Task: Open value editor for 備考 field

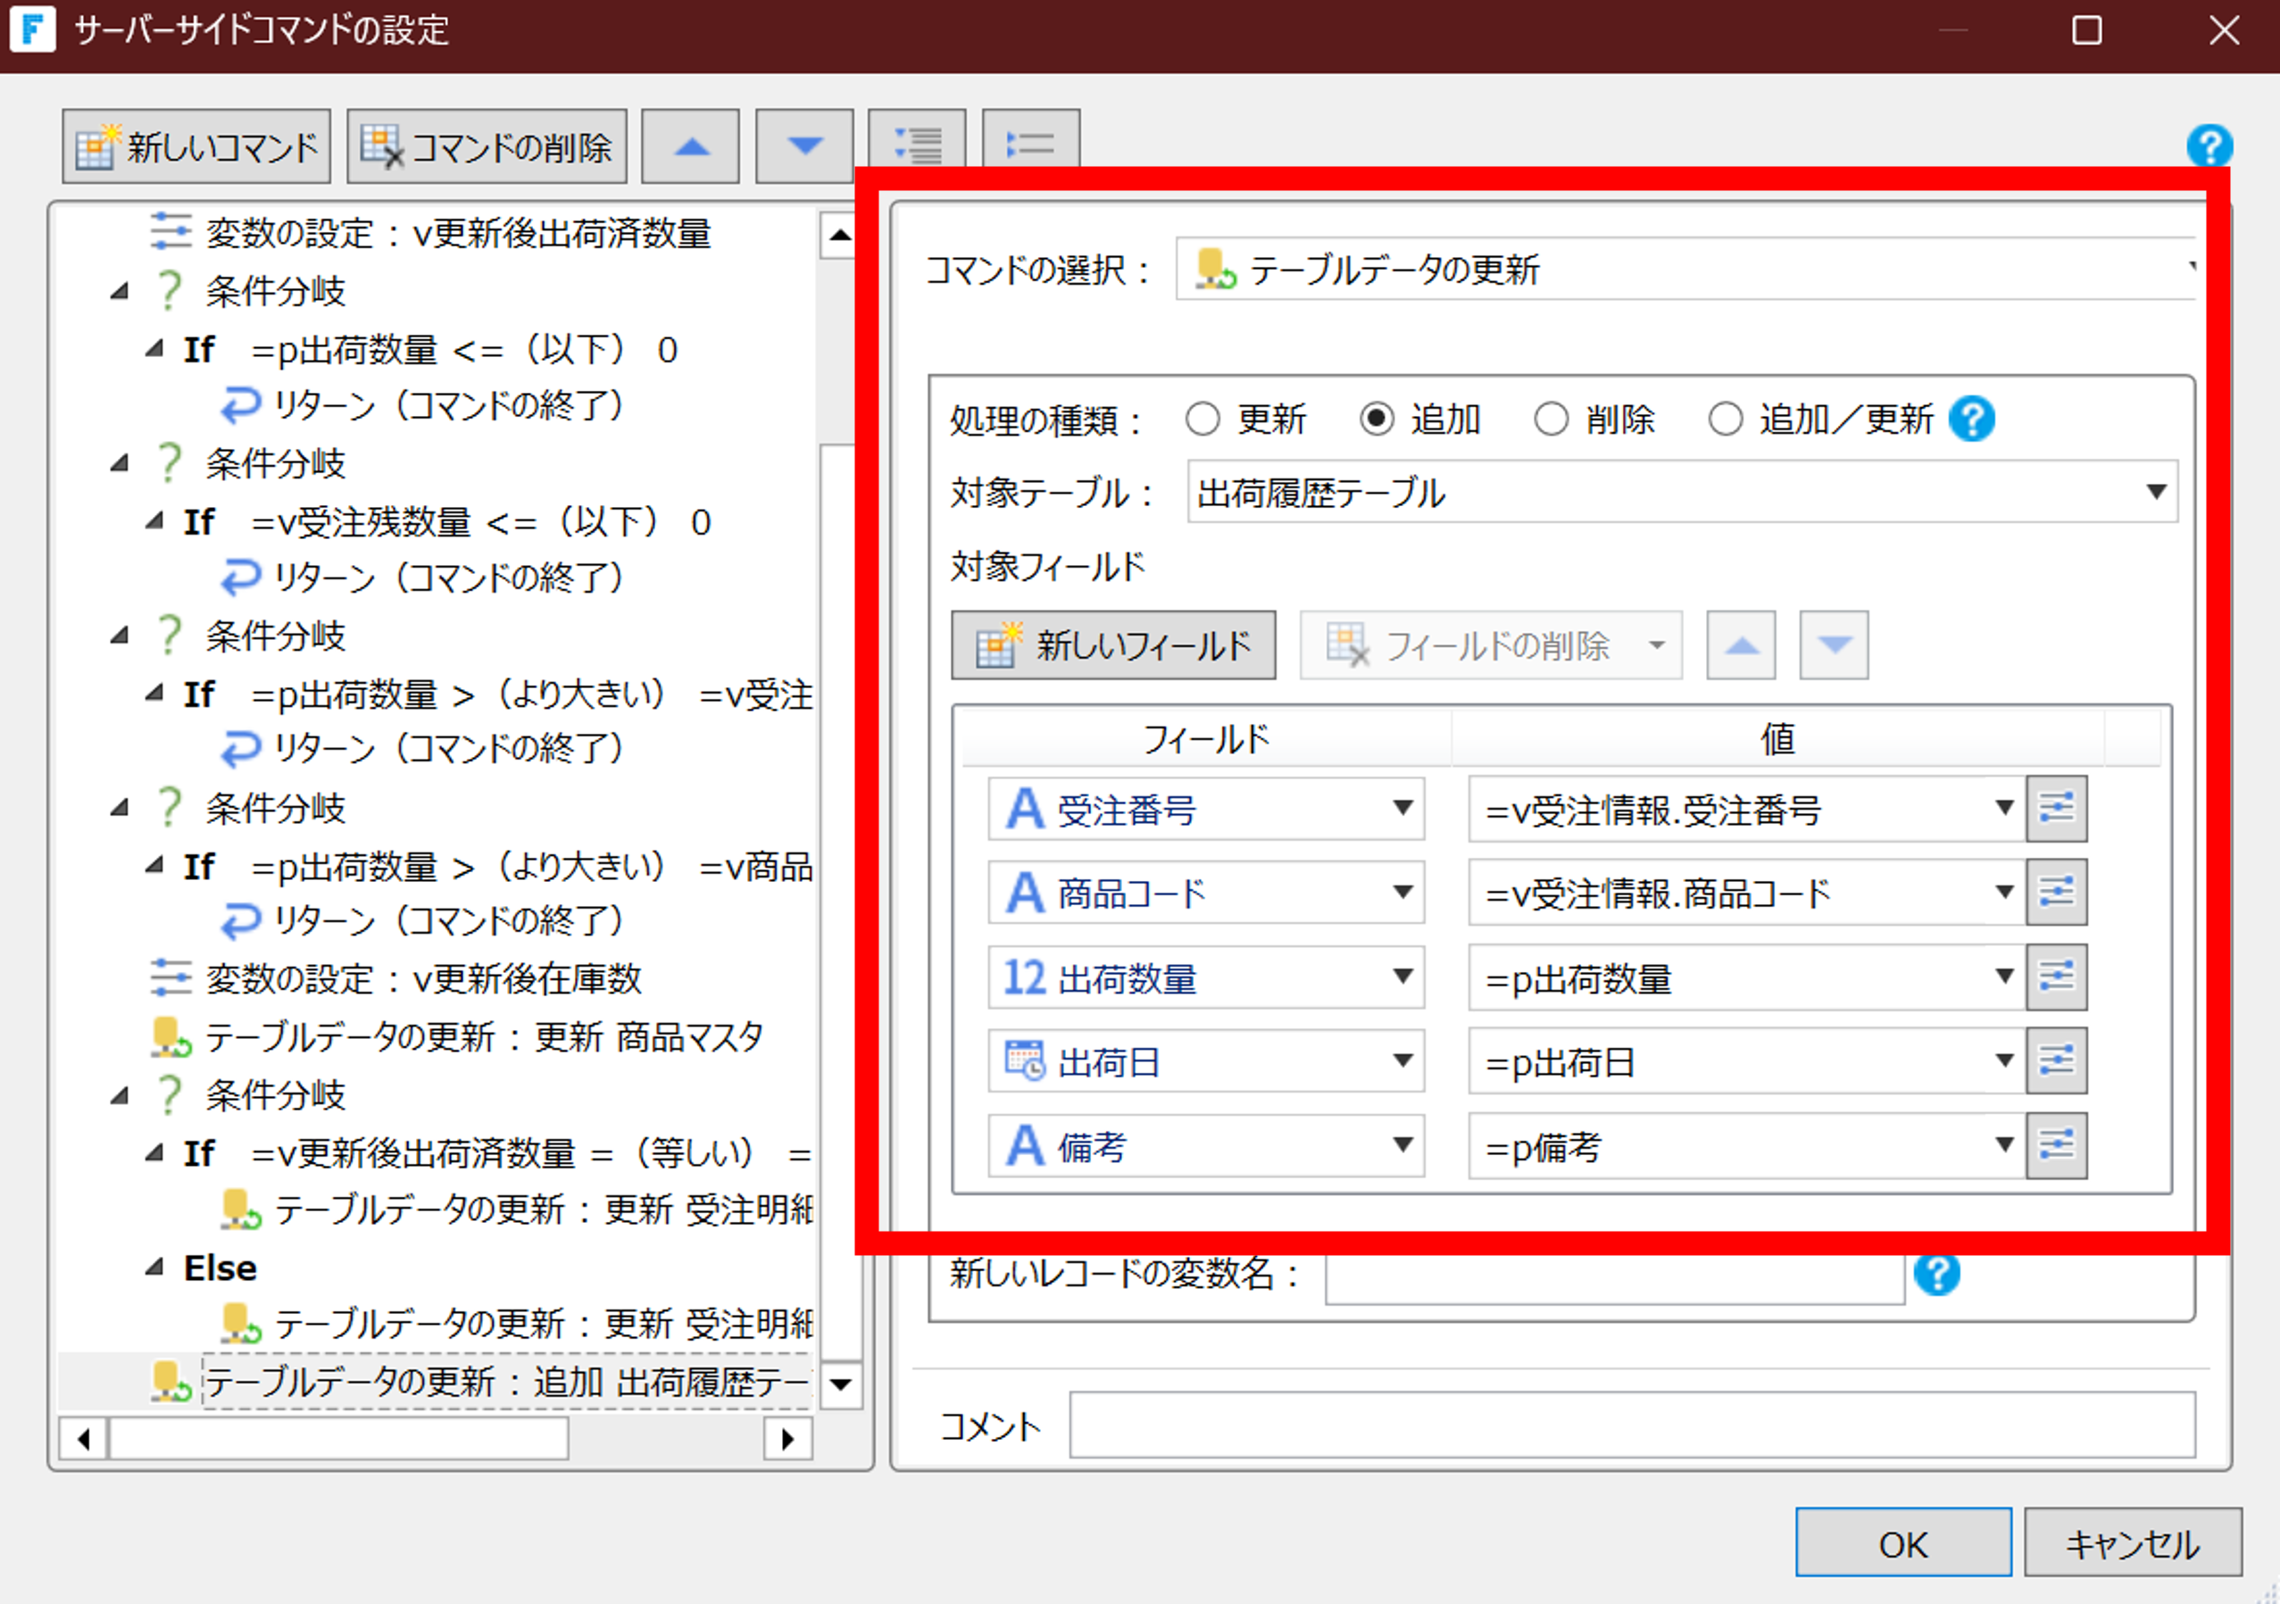Action: tap(2057, 1145)
